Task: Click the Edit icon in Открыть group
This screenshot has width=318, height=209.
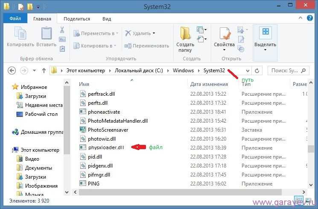Action: pos(241,39)
